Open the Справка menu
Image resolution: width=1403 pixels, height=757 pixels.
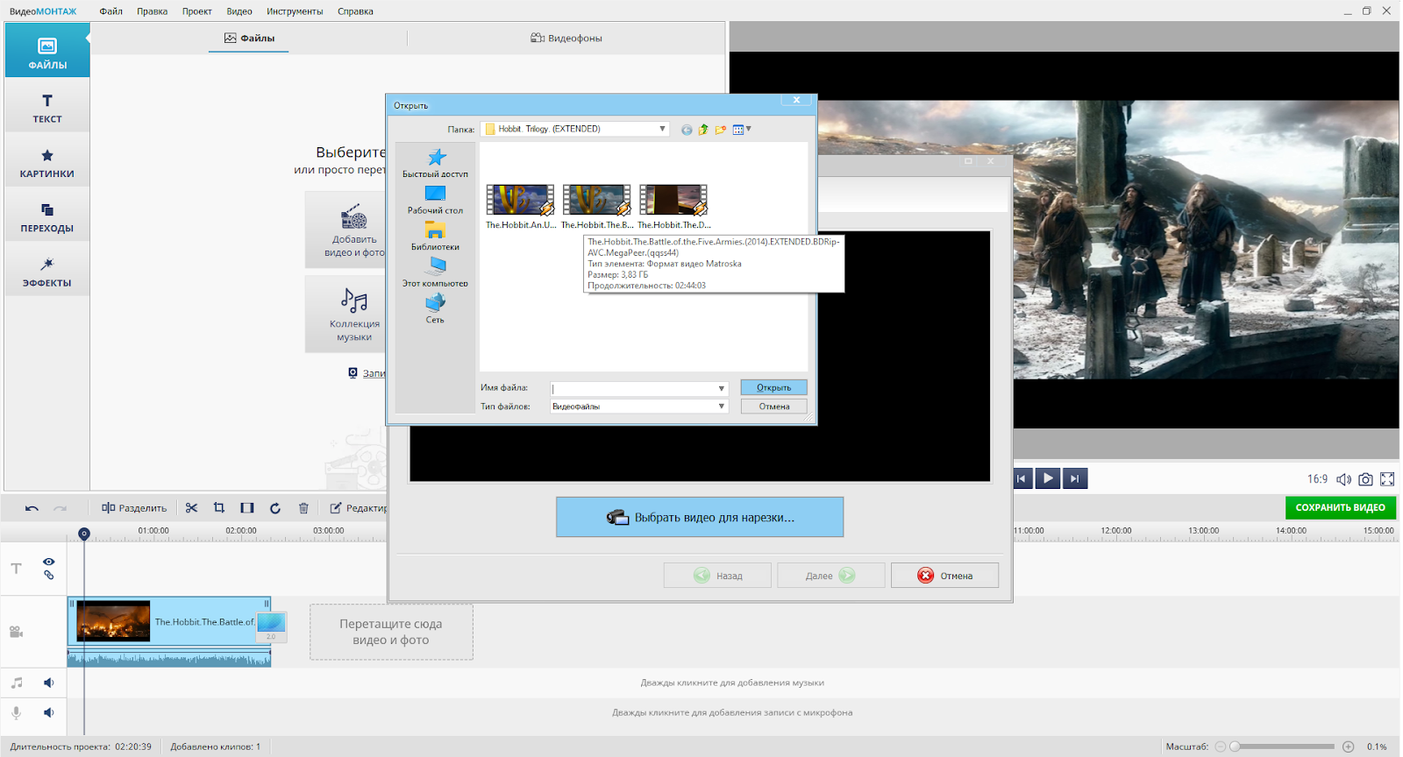coord(355,11)
